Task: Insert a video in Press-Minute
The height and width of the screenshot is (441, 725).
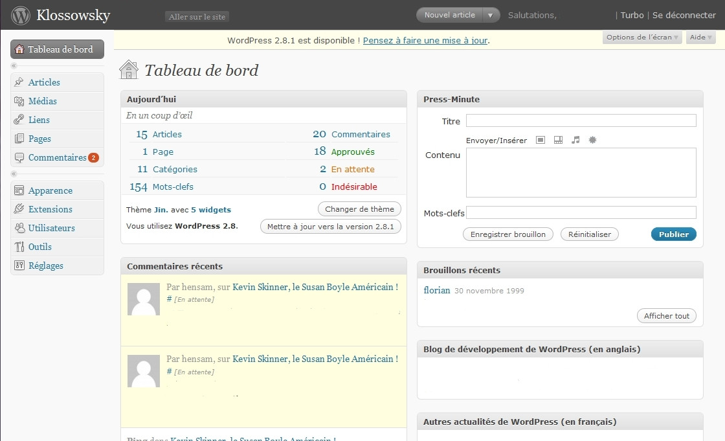Action: coord(558,140)
